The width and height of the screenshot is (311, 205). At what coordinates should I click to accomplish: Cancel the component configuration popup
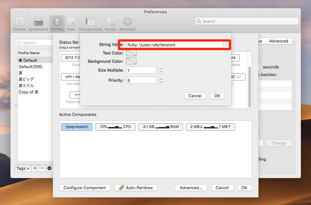tap(195, 96)
